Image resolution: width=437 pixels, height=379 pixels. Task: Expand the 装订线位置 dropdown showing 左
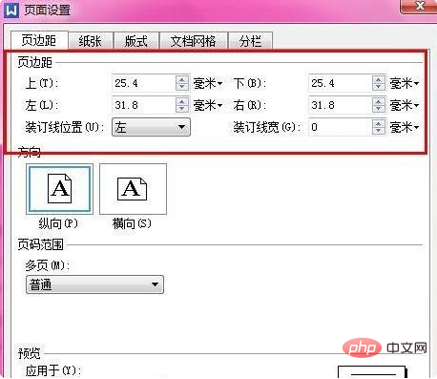[x=151, y=127]
